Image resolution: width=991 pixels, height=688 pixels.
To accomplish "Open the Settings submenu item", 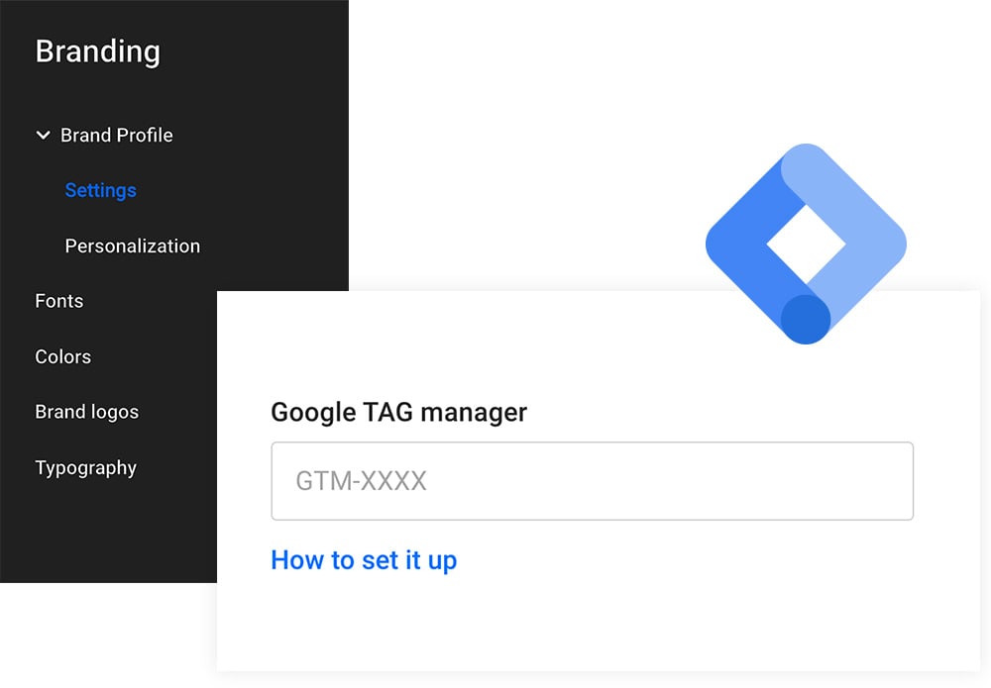I will pyautogui.click(x=100, y=190).
